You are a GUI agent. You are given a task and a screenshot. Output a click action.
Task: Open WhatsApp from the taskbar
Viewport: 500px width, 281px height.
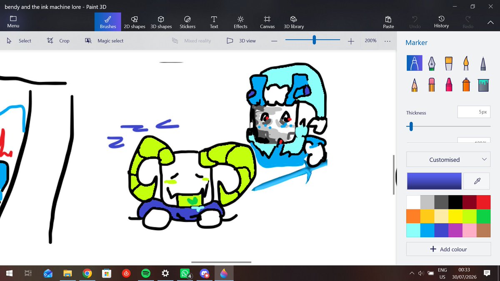pyautogui.click(x=185, y=273)
